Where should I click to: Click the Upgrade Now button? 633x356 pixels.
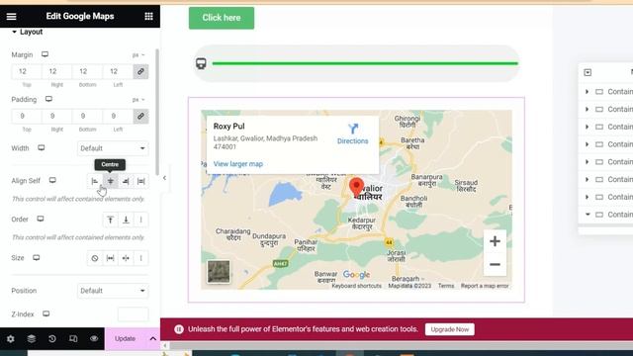[x=450, y=329]
